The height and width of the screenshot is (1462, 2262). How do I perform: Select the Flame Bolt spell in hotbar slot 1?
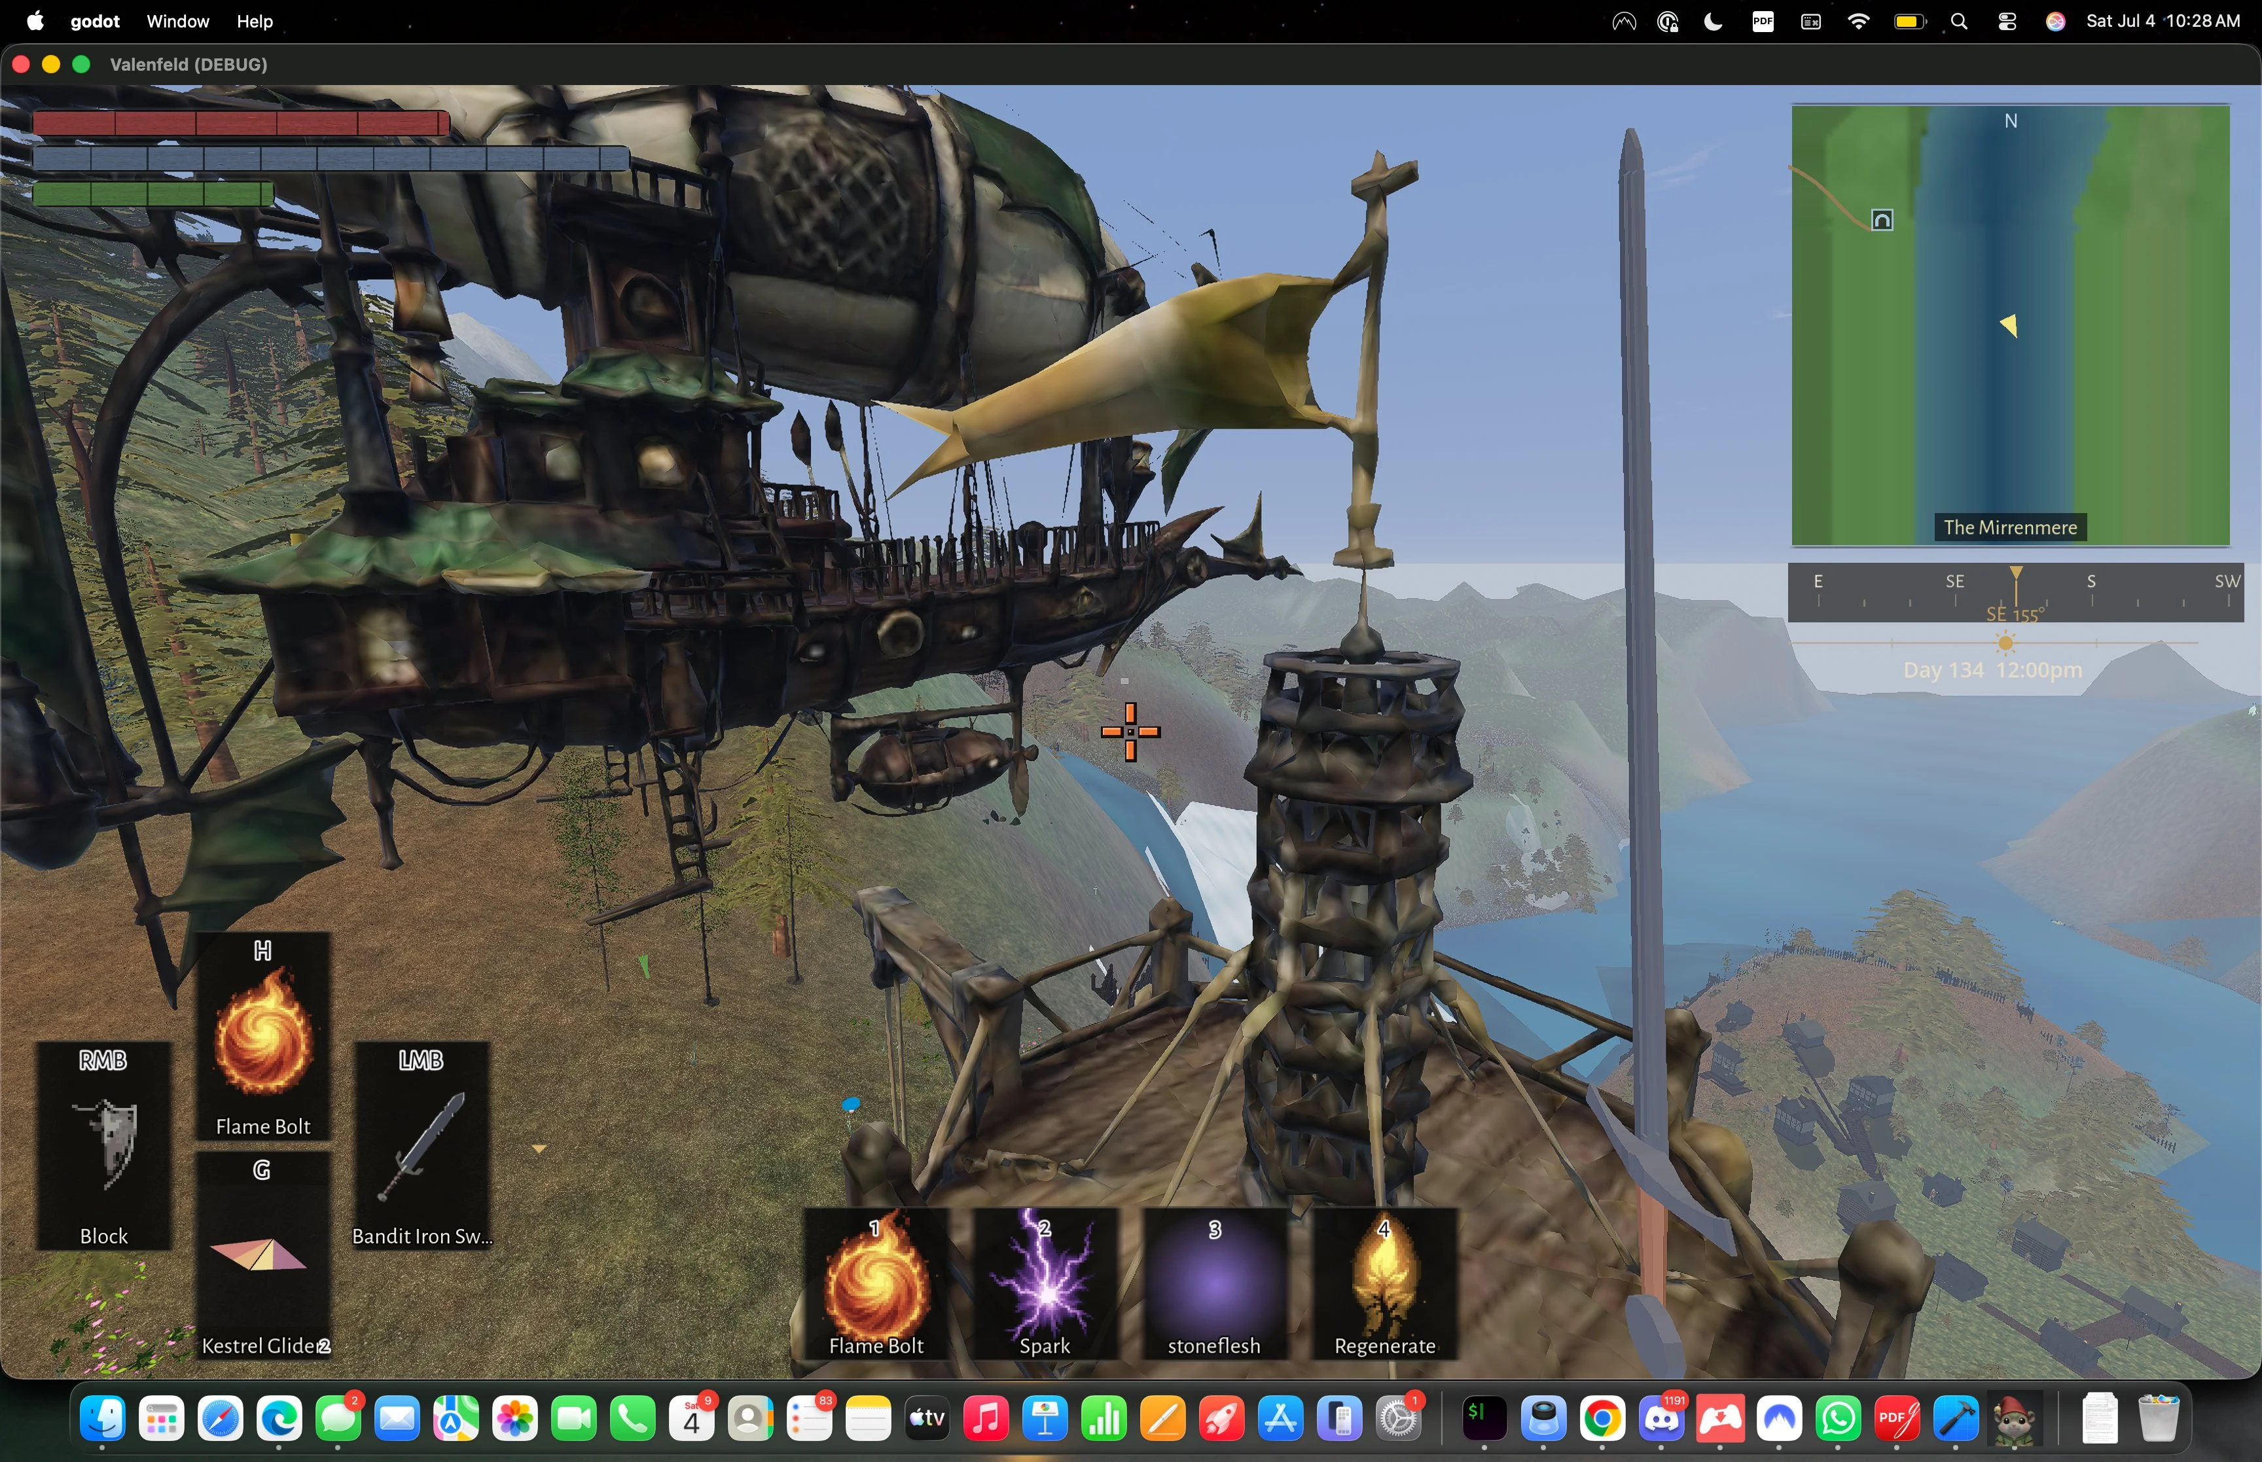point(876,1283)
